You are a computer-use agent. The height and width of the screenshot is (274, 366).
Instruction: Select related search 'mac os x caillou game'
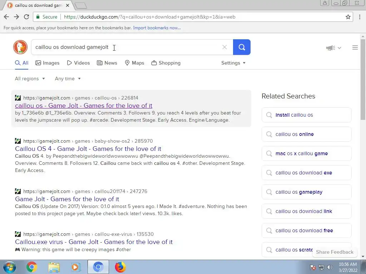[x=306, y=153]
